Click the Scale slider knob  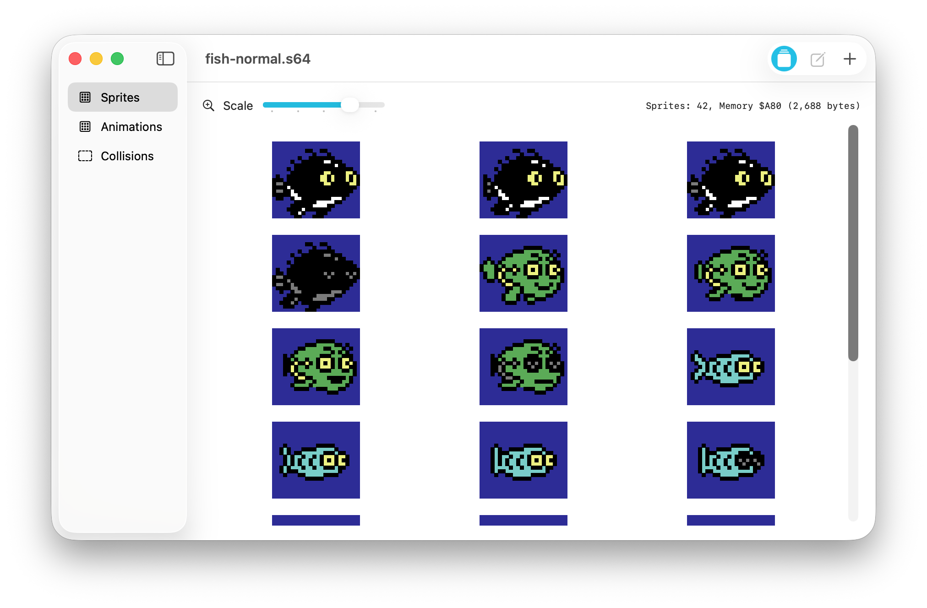tap(350, 105)
